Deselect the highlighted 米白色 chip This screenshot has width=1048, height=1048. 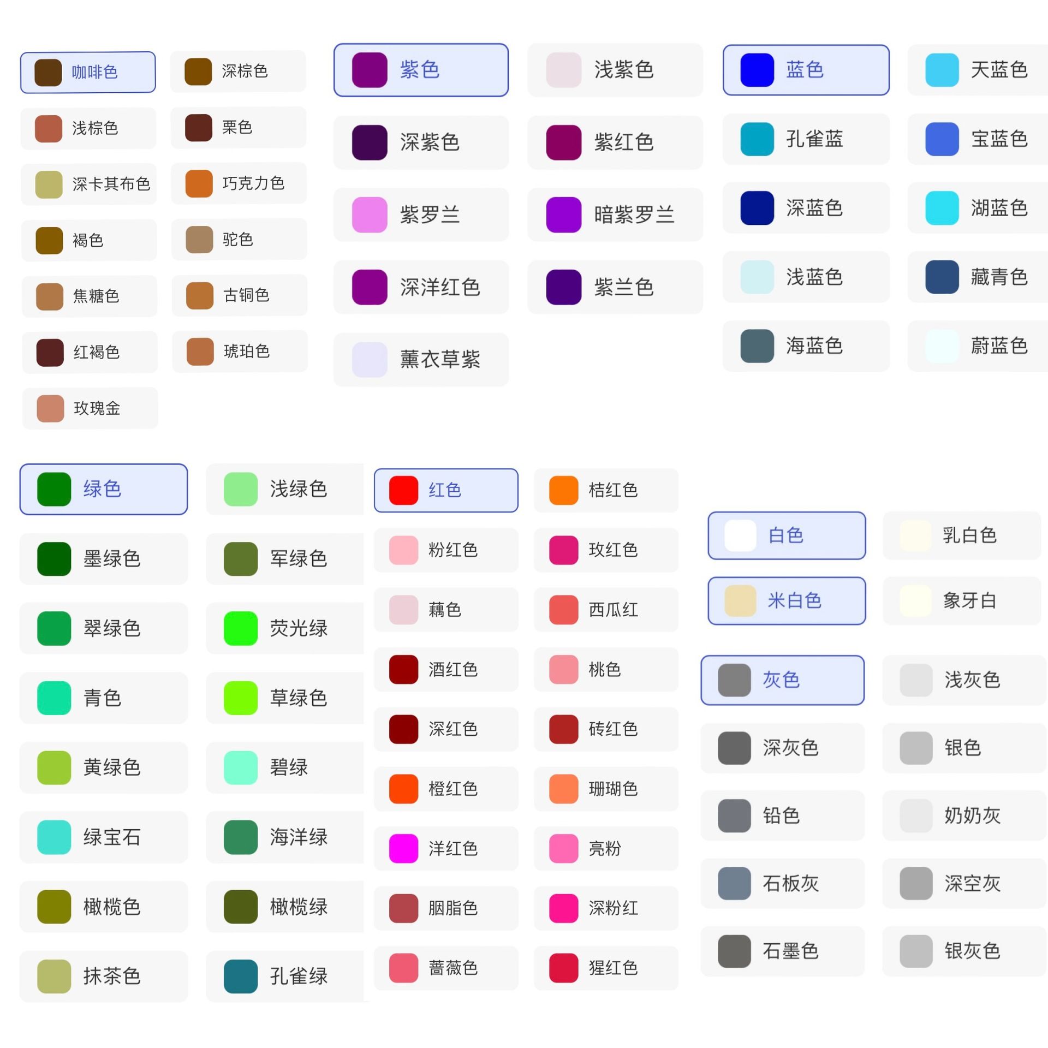(787, 600)
